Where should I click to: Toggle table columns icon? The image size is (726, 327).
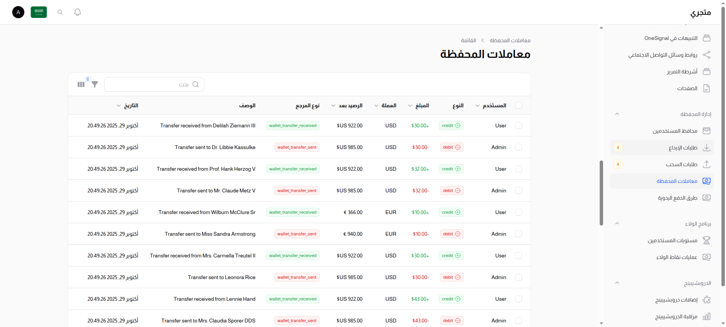[81, 84]
